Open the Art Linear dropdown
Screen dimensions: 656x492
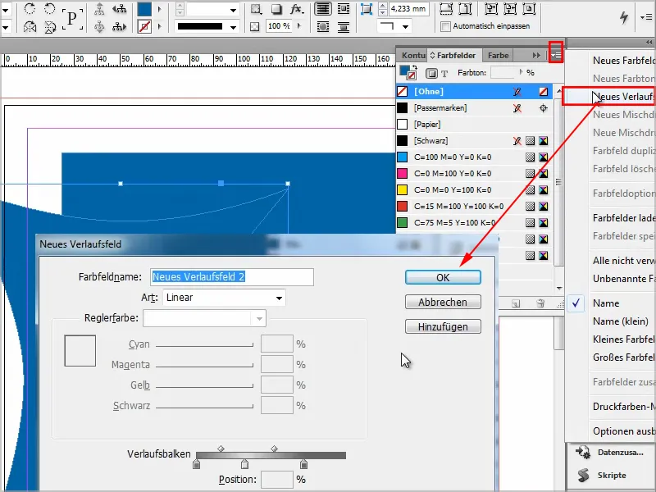[x=224, y=298]
